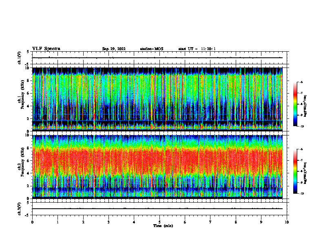Screen dimensions: 323x249
Task: Click the ch.1 spectrogram panel
Action: coord(157,99)
